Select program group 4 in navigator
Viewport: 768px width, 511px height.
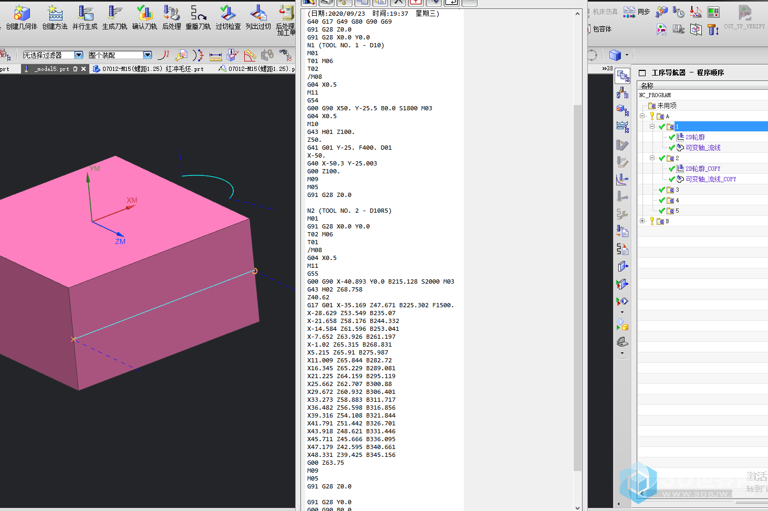tap(677, 200)
